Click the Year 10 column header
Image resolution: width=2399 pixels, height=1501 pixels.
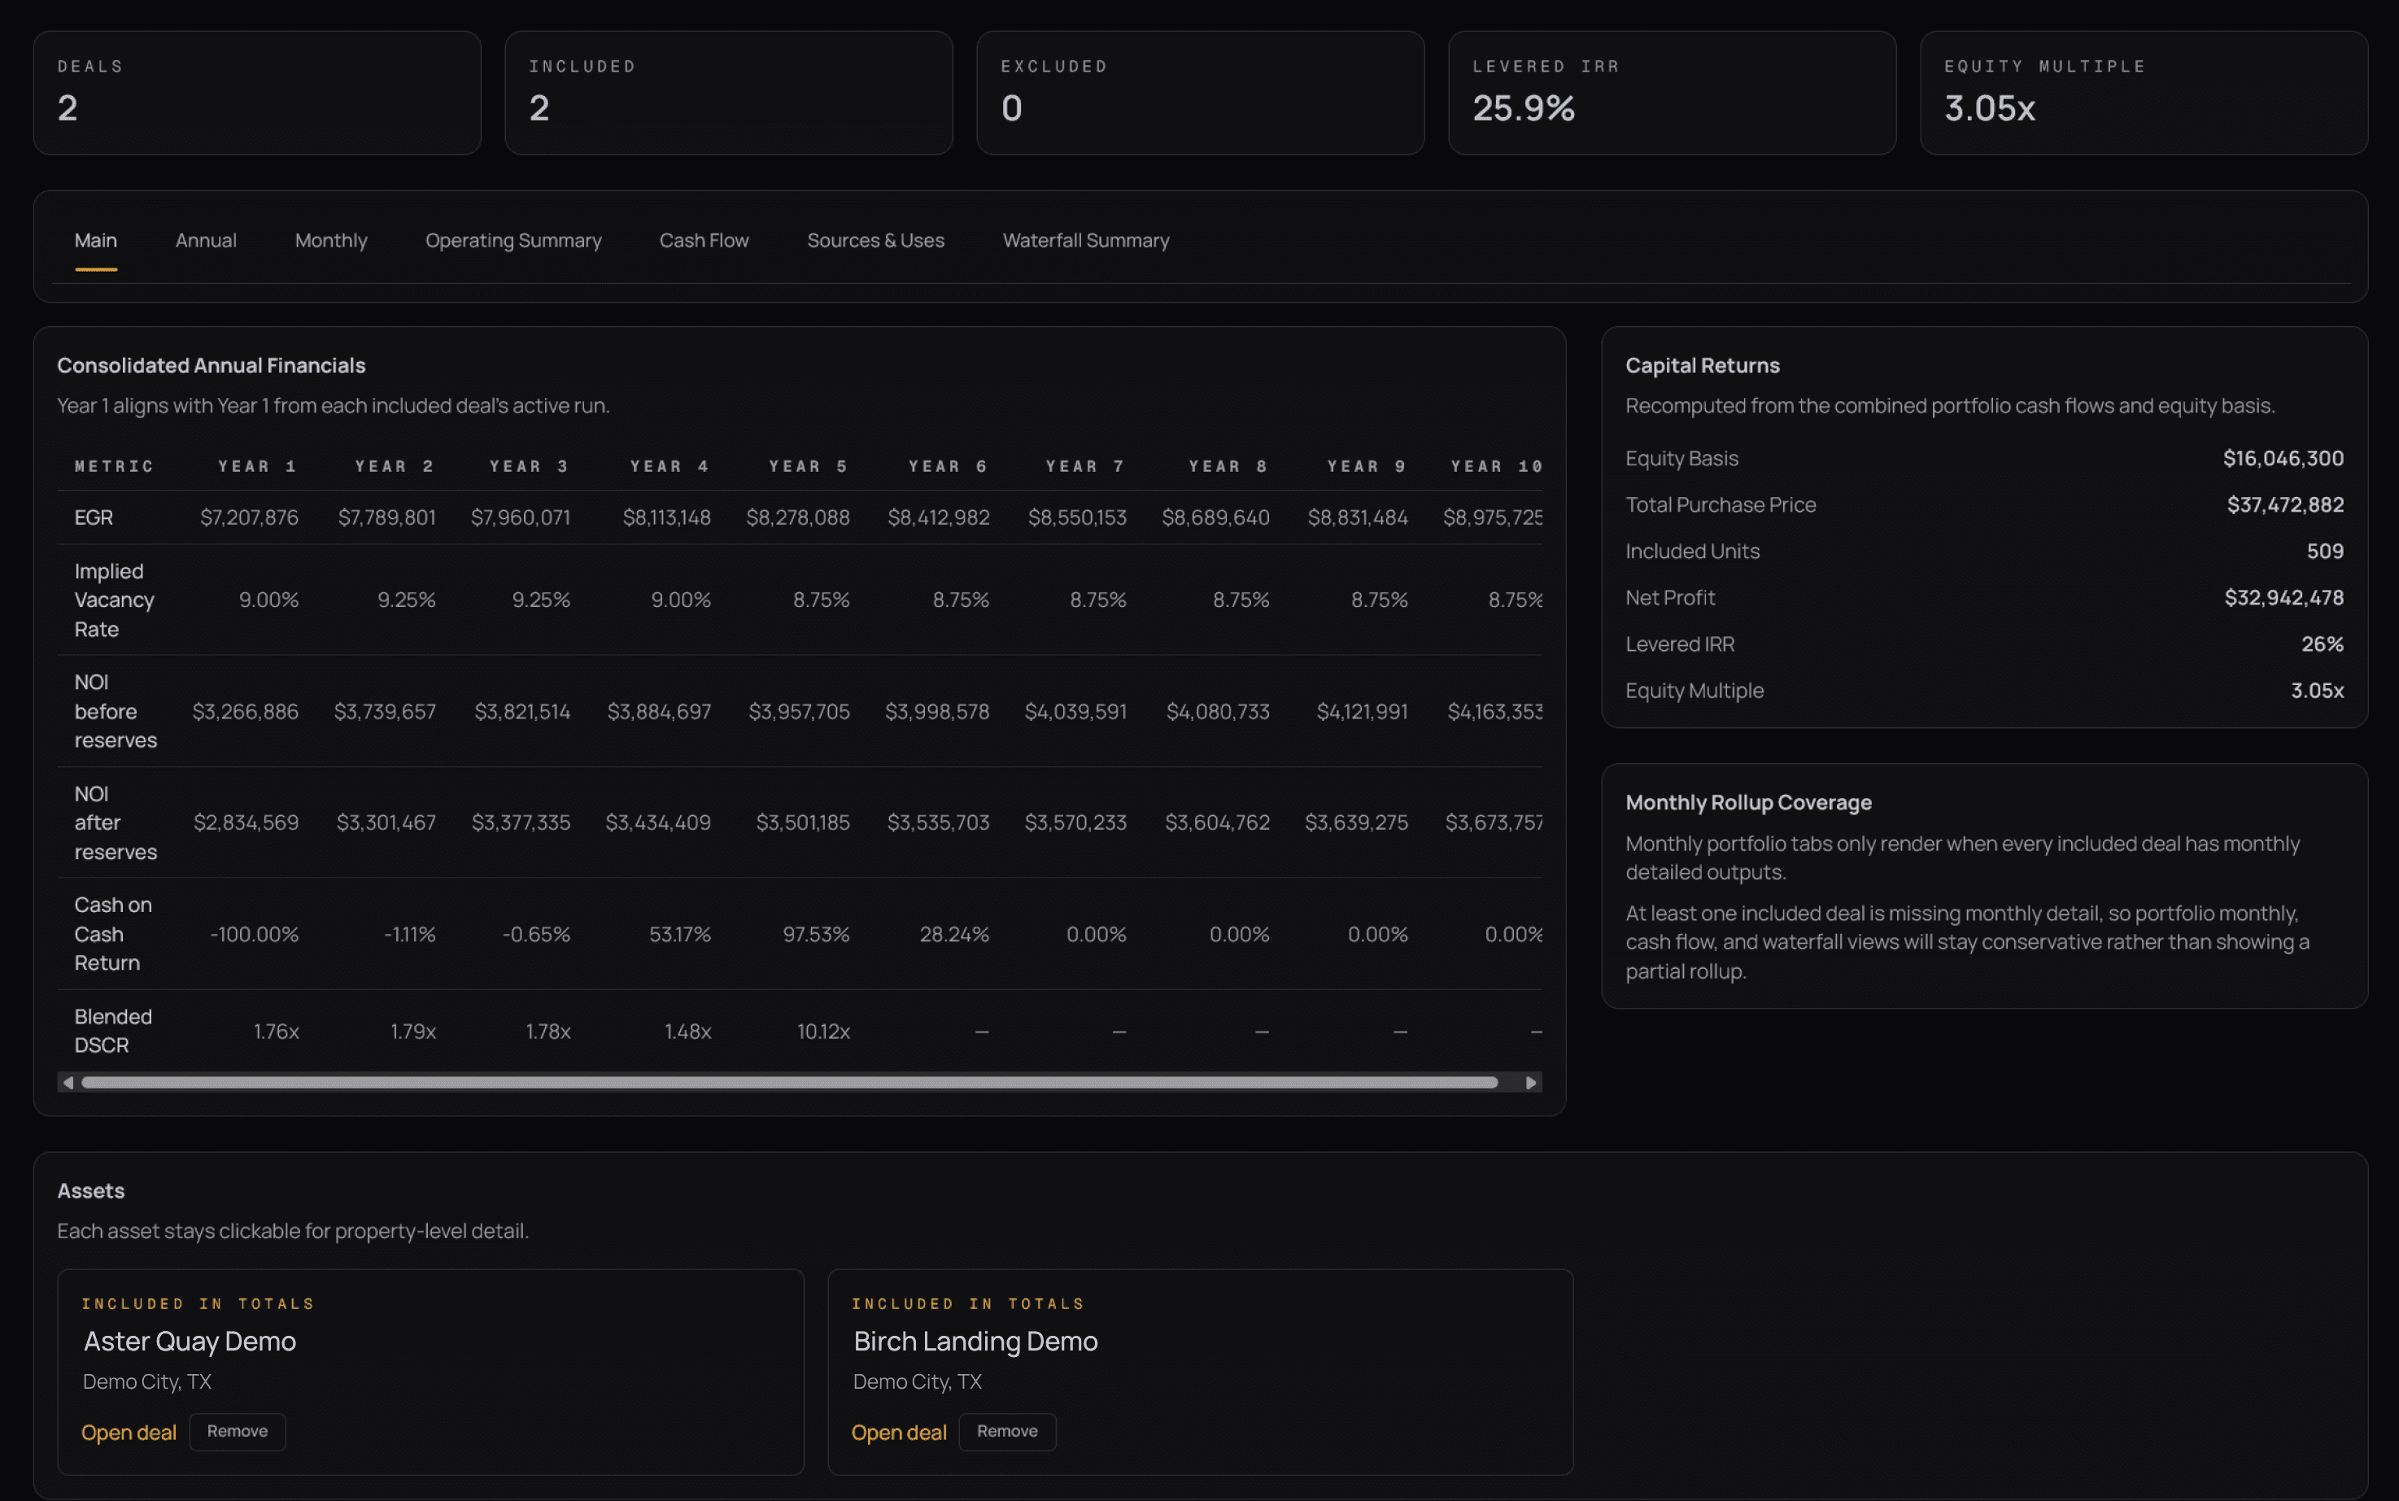(x=1496, y=465)
